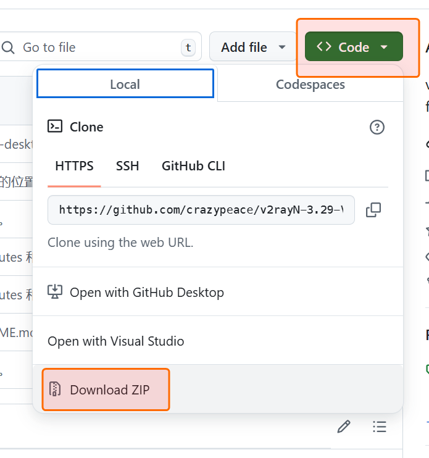Open with GitHub Desktop
Screen dimensions: 429x458
click(146, 292)
